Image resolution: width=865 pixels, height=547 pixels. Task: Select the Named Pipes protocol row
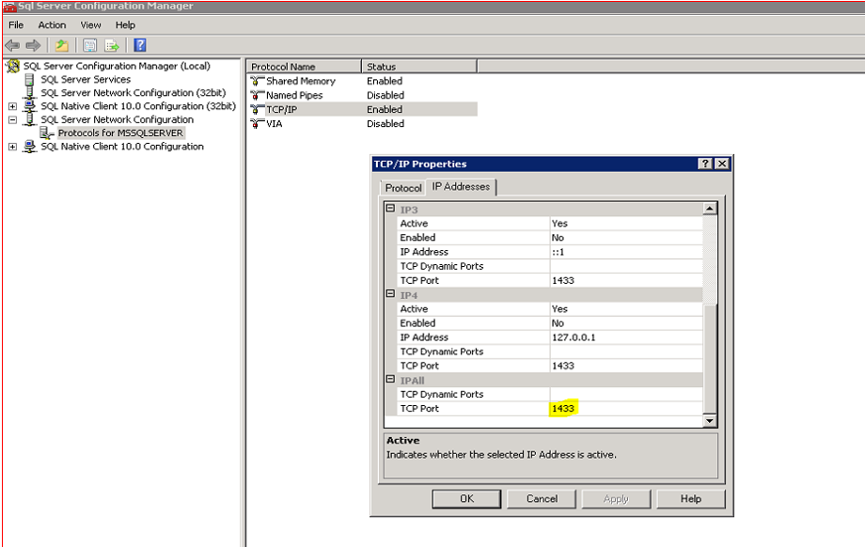(362, 95)
